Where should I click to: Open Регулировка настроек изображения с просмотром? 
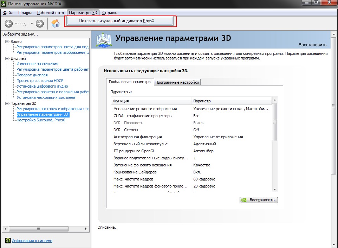coord(52,109)
